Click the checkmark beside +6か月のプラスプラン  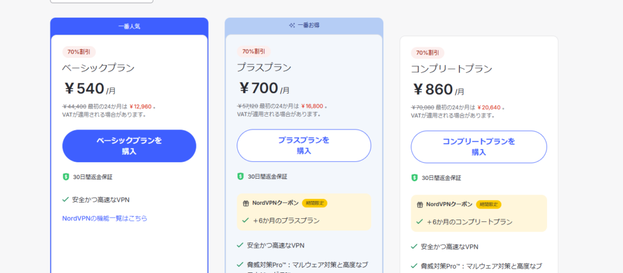[246, 221]
